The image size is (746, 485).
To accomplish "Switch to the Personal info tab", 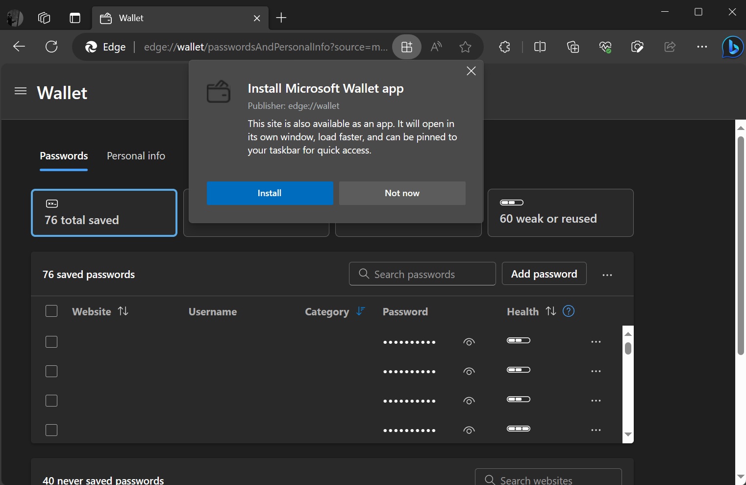I will pos(136,156).
